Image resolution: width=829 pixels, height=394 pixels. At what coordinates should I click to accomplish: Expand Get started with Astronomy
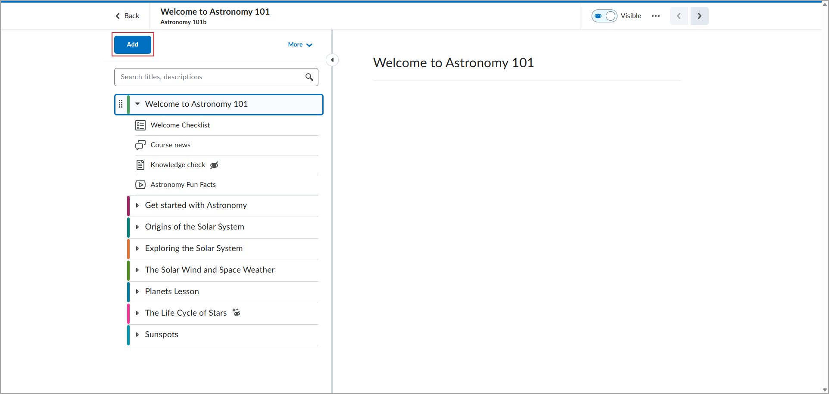pyautogui.click(x=137, y=205)
